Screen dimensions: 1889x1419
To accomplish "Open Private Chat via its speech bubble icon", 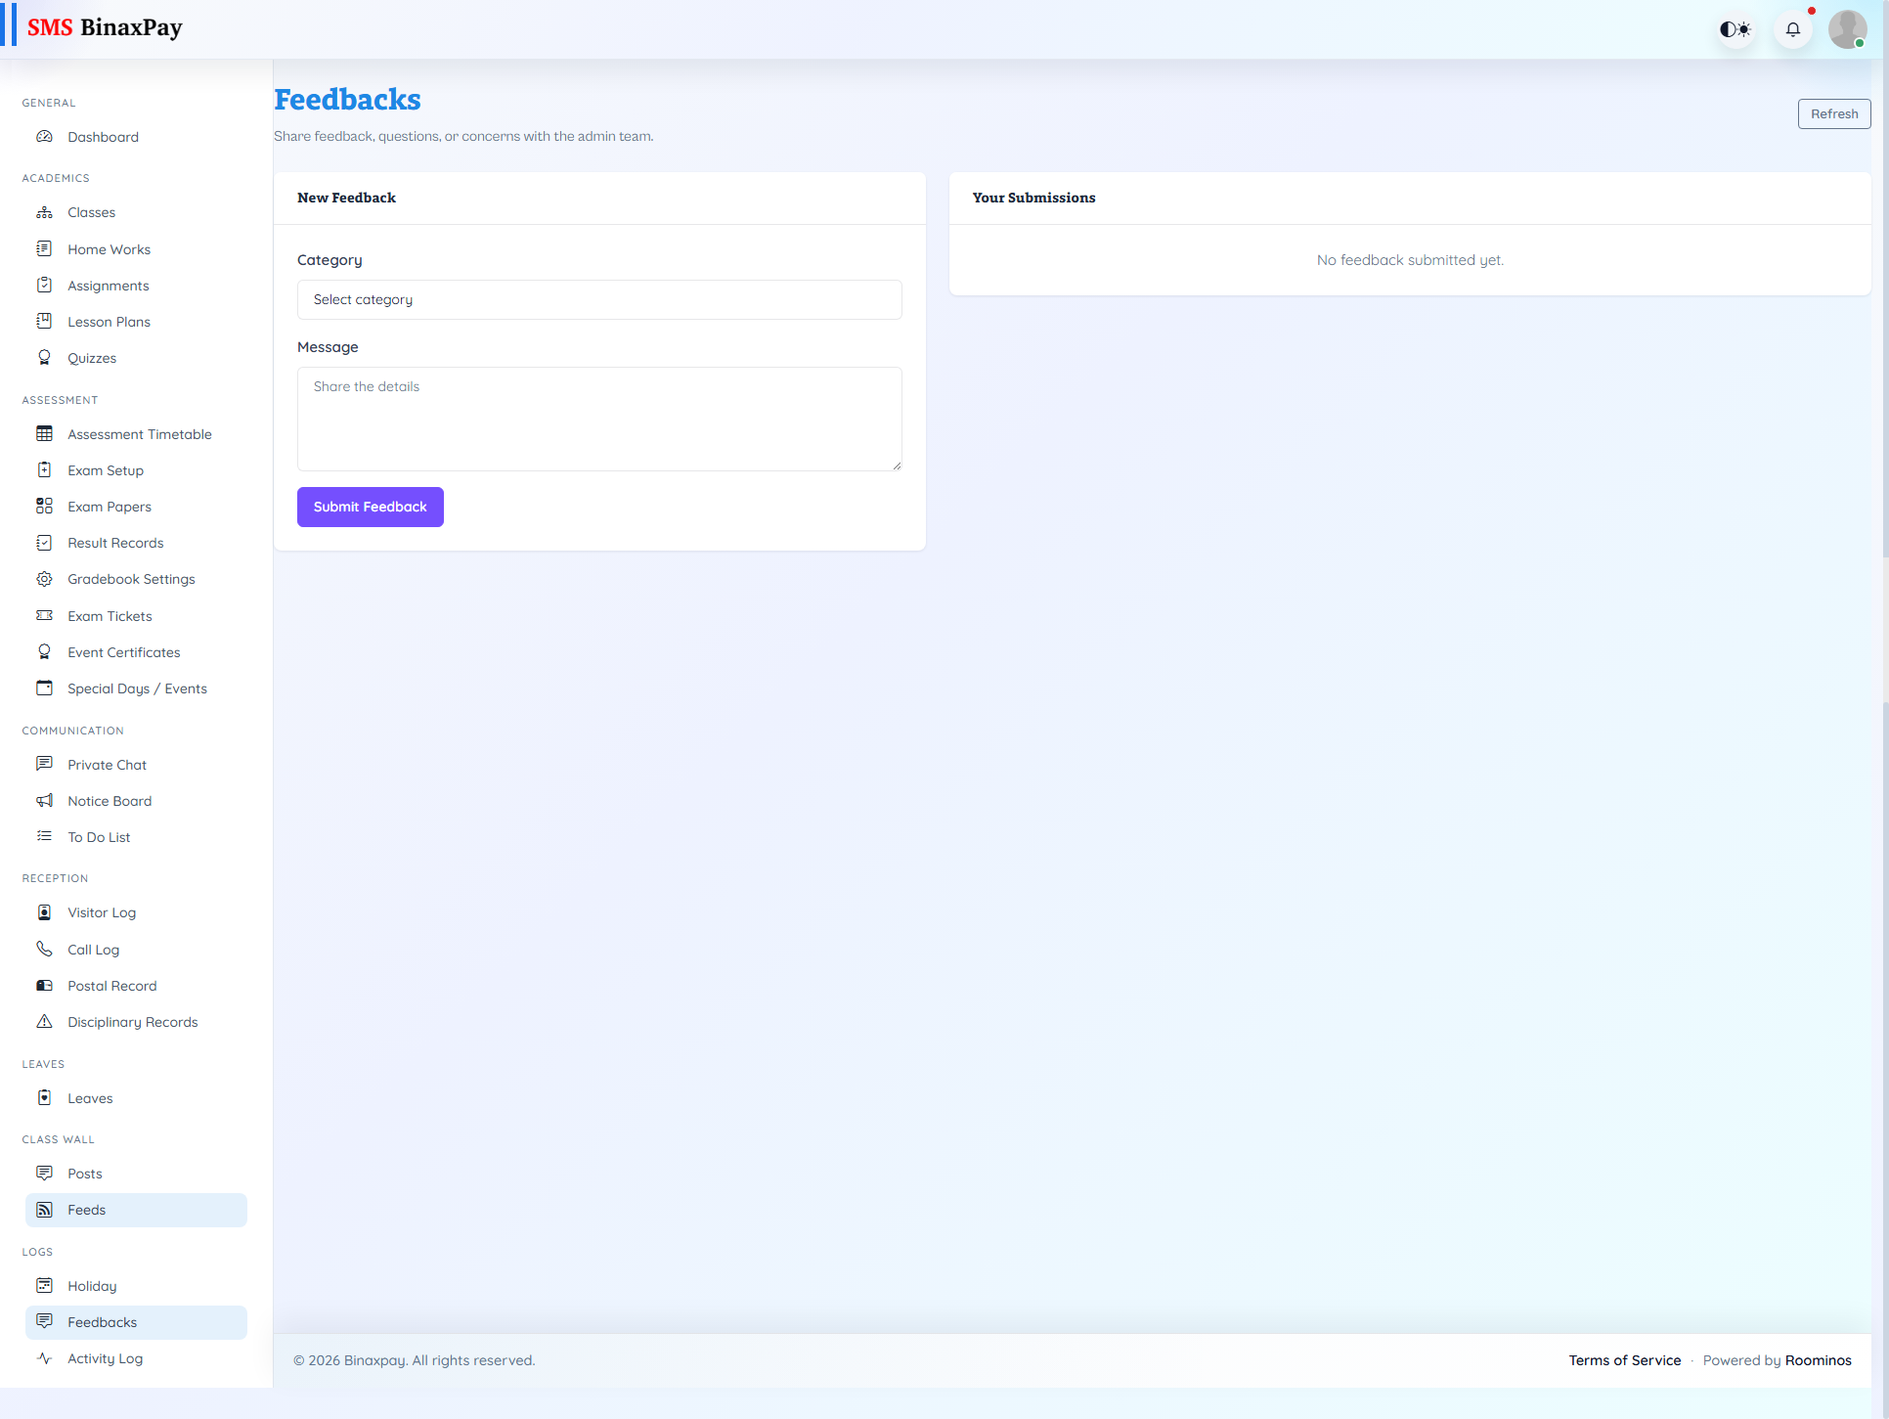I will pos(45,764).
